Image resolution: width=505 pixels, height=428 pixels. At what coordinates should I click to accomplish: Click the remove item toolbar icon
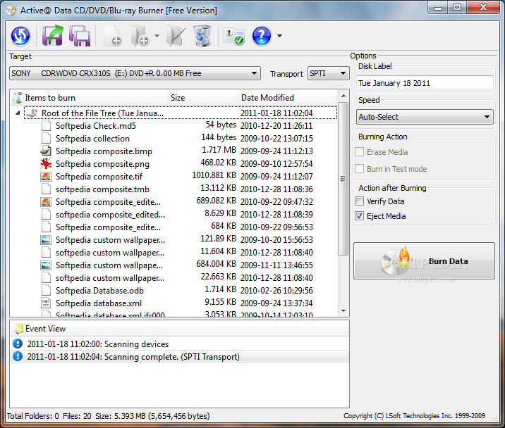tap(176, 37)
